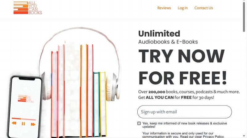Click the scrollbar up arrow

click(244, 1)
